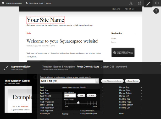Click the Logout link

[49, 3]
